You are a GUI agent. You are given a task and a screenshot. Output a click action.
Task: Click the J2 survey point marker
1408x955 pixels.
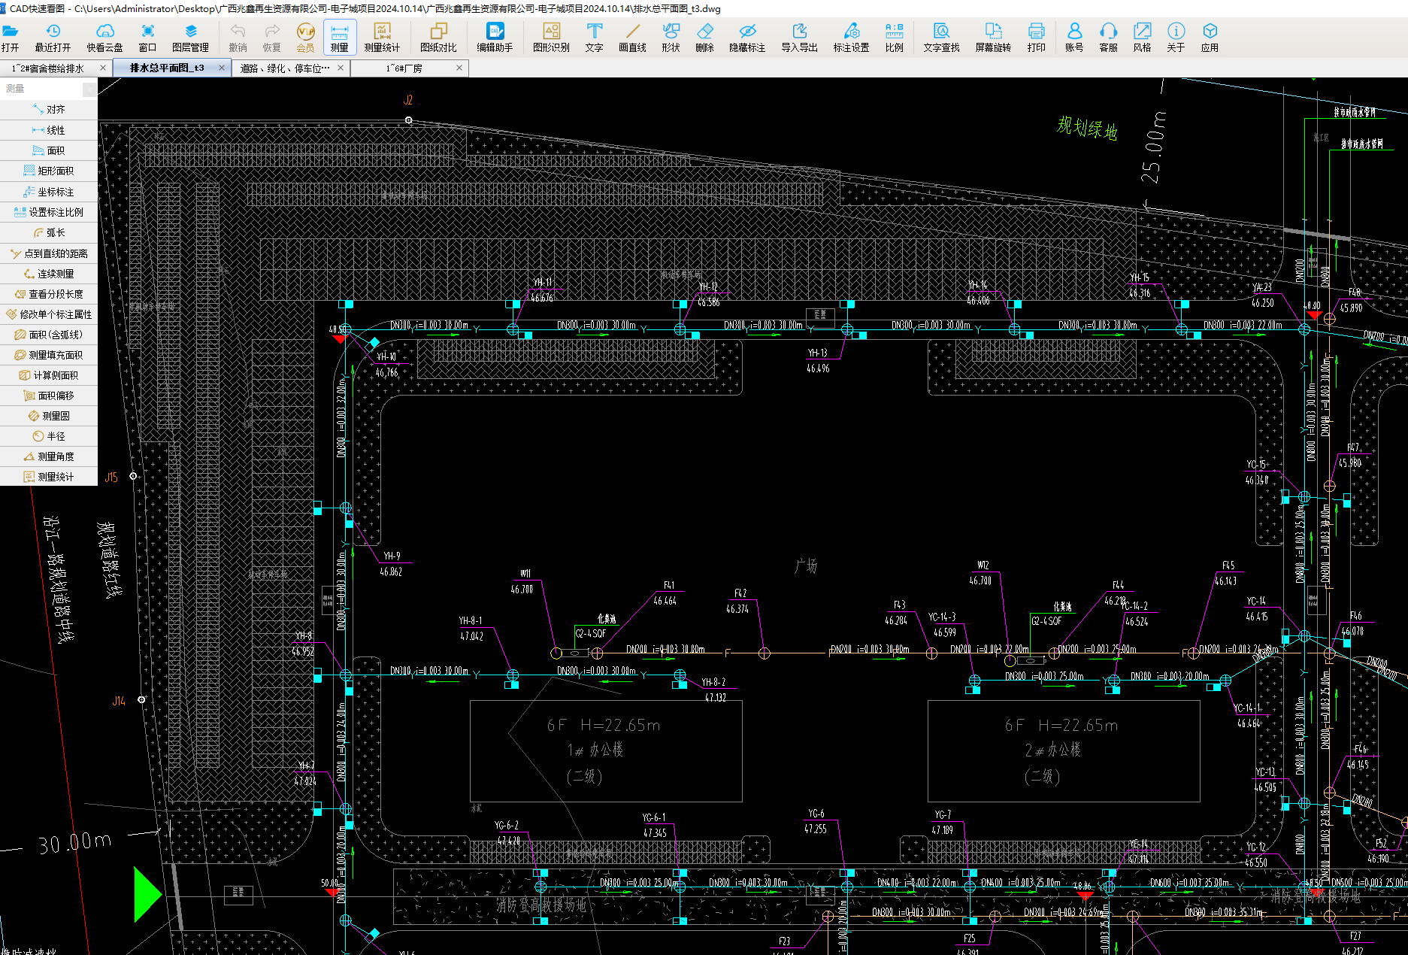[408, 120]
